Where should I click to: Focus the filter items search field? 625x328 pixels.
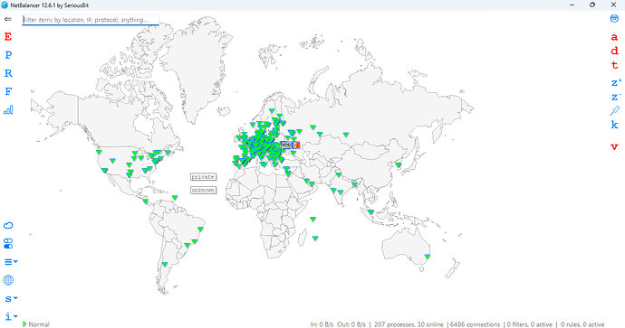91,20
